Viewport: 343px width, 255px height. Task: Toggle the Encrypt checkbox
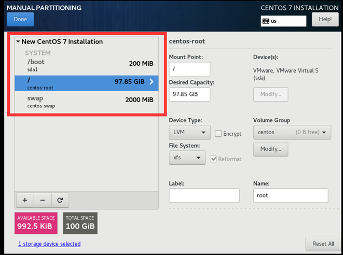[x=218, y=134]
